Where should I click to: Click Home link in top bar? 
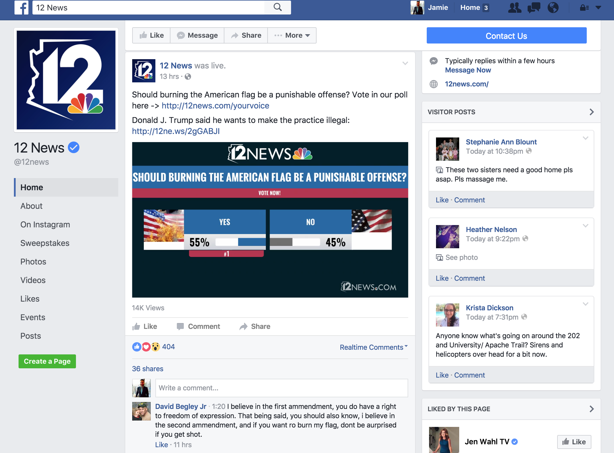point(470,8)
